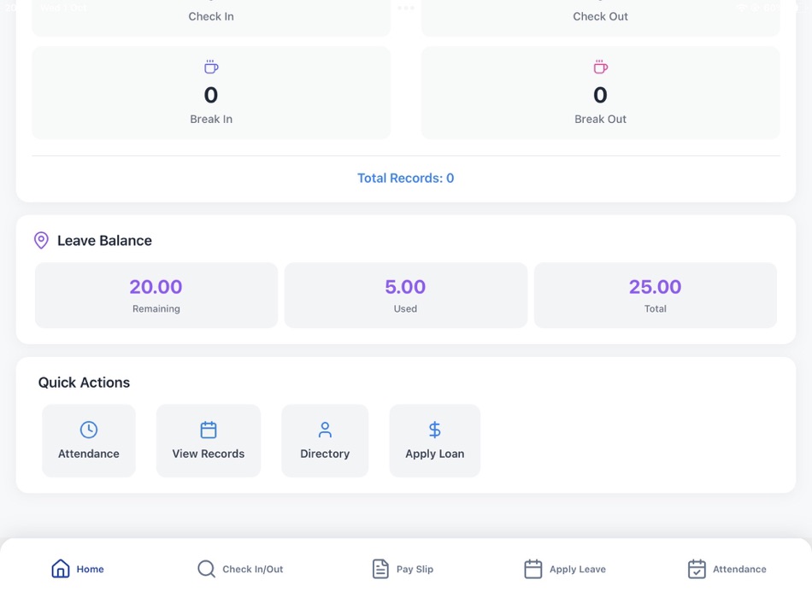Click the pink Break Out coffee icon
The width and height of the screenshot is (812, 609).
[x=600, y=66]
